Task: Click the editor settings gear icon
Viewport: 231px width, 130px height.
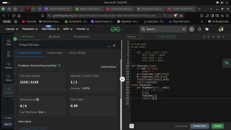Action: [x=213, y=37]
